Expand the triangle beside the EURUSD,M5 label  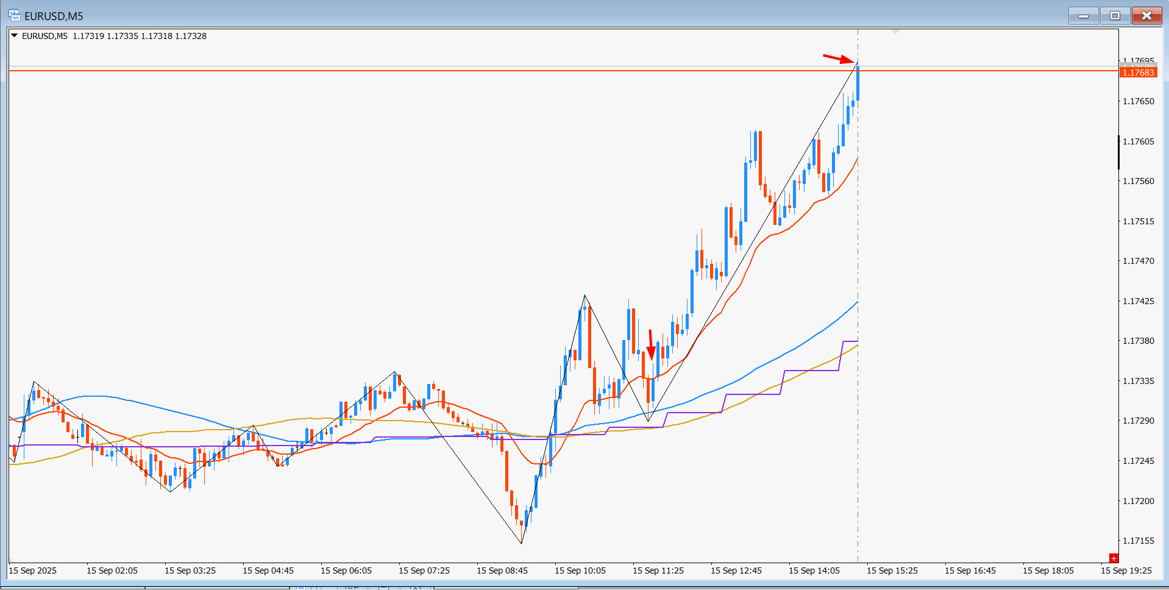(14, 36)
